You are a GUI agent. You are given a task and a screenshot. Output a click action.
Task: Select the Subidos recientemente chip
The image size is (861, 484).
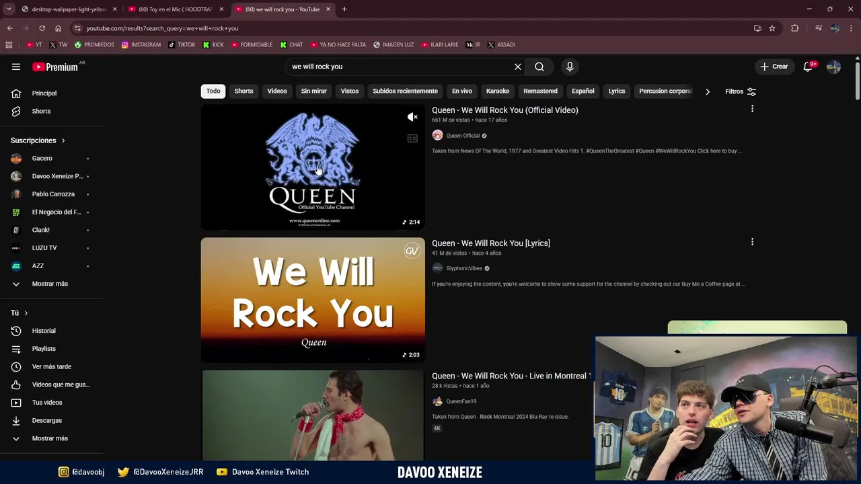[x=405, y=91]
